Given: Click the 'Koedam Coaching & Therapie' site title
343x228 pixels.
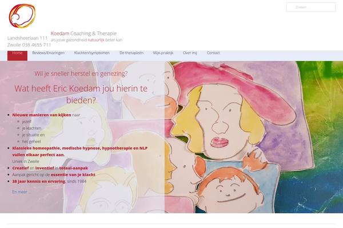Looking at the screenshot, I should pyautogui.click(x=83, y=34).
